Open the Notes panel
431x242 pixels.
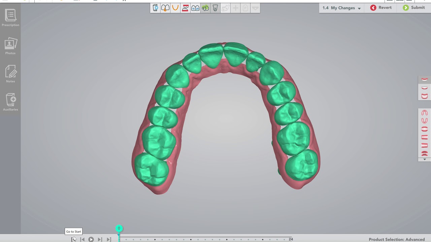click(x=10, y=74)
